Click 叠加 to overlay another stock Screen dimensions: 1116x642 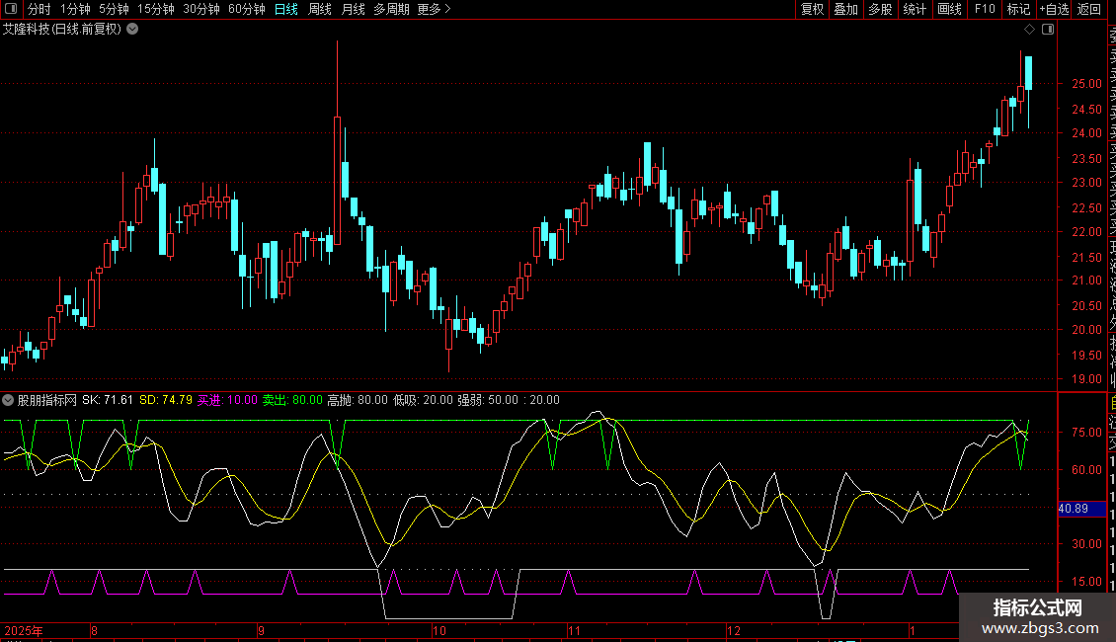click(845, 9)
